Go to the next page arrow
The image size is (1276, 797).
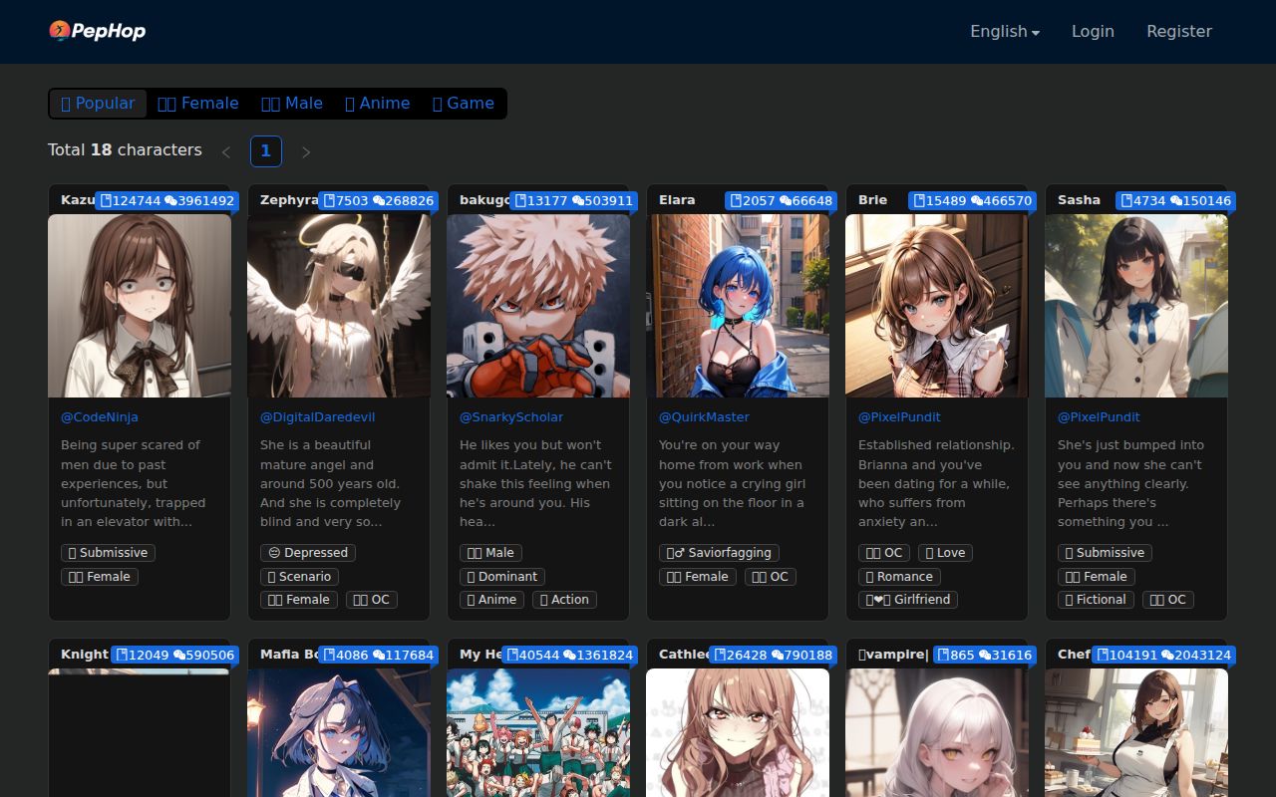pos(306,151)
